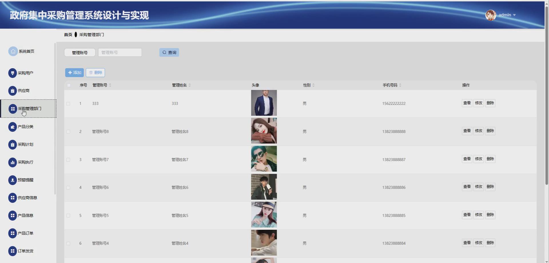Image resolution: width=549 pixels, height=263 pixels.
Task: Click the 采购计划 sidebar icon
Action: pos(12,144)
